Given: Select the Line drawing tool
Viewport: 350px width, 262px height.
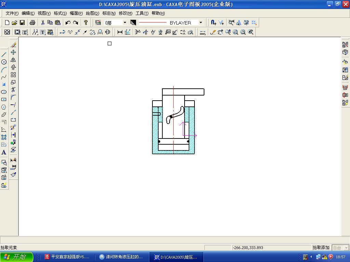Looking at the screenshot, I should pyautogui.click(x=4, y=54).
